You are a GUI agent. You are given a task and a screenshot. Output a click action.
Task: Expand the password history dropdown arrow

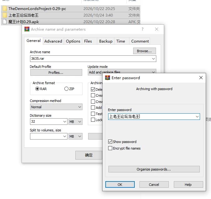point(197,116)
